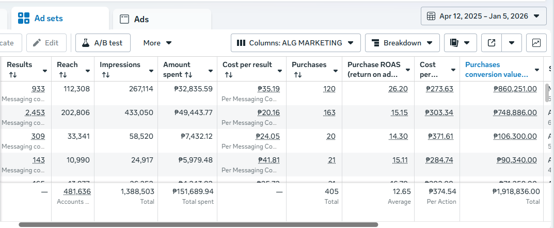Click the A/B test flask button
554x228 pixels.
[x=103, y=43]
